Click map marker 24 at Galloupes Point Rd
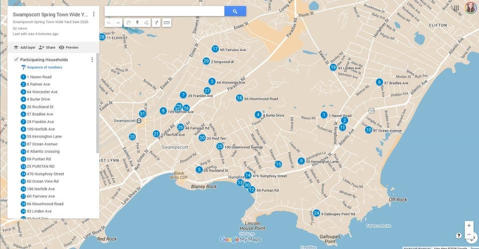 coord(316,213)
